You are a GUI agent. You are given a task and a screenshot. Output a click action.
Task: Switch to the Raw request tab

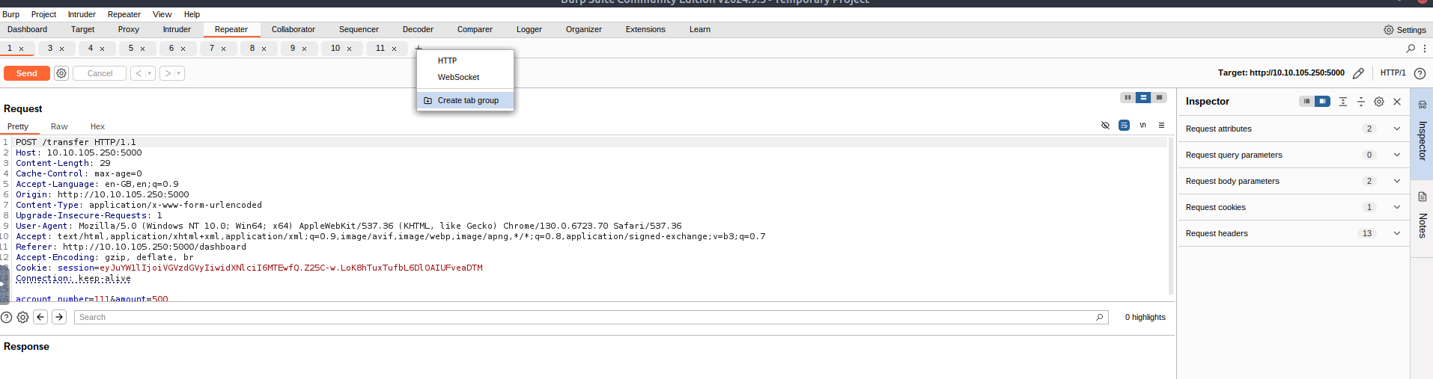point(59,126)
